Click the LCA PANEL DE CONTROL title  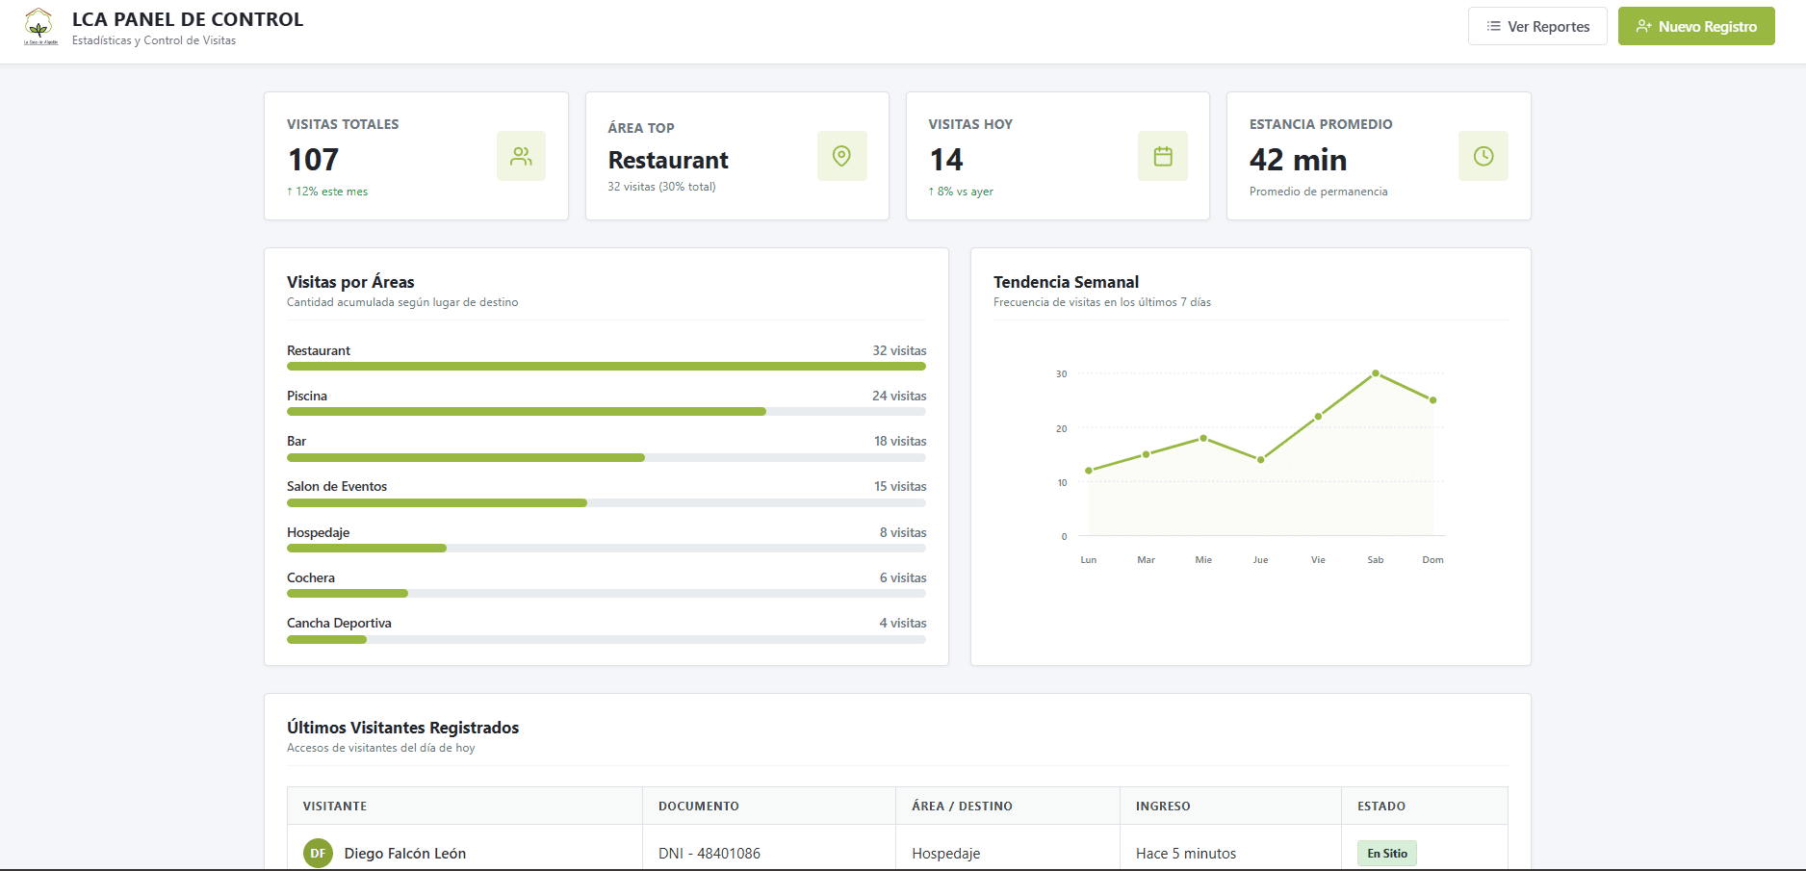[188, 19]
